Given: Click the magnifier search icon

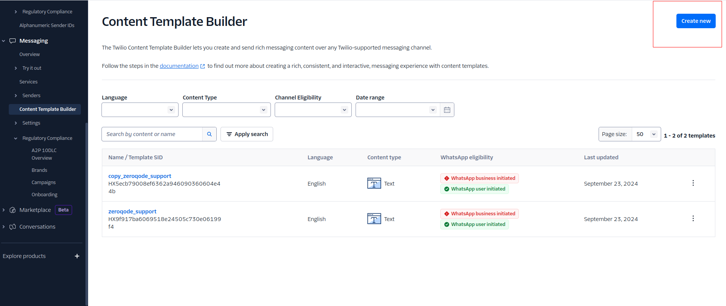Looking at the screenshot, I should [209, 134].
